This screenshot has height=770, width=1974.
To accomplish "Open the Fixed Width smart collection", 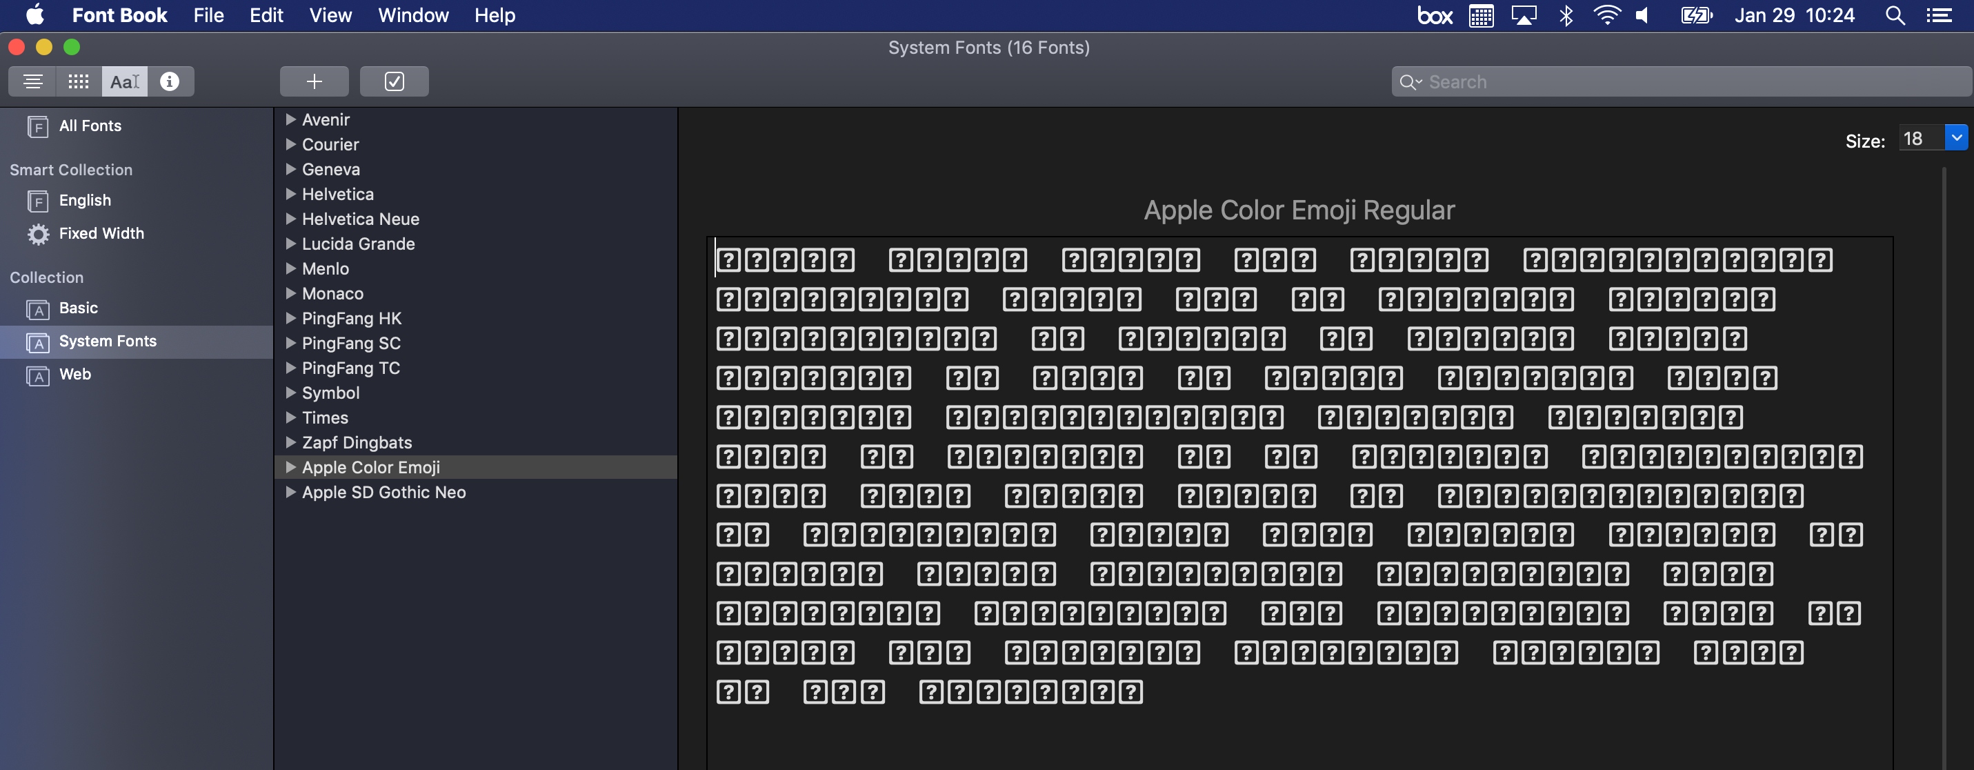I will (x=101, y=233).
